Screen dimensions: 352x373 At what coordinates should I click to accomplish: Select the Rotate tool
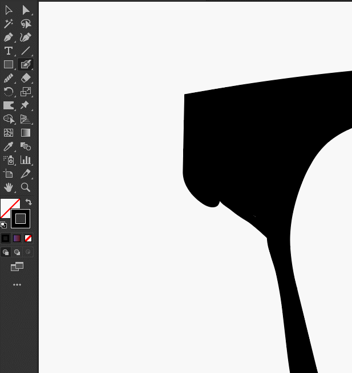[9, 92]
